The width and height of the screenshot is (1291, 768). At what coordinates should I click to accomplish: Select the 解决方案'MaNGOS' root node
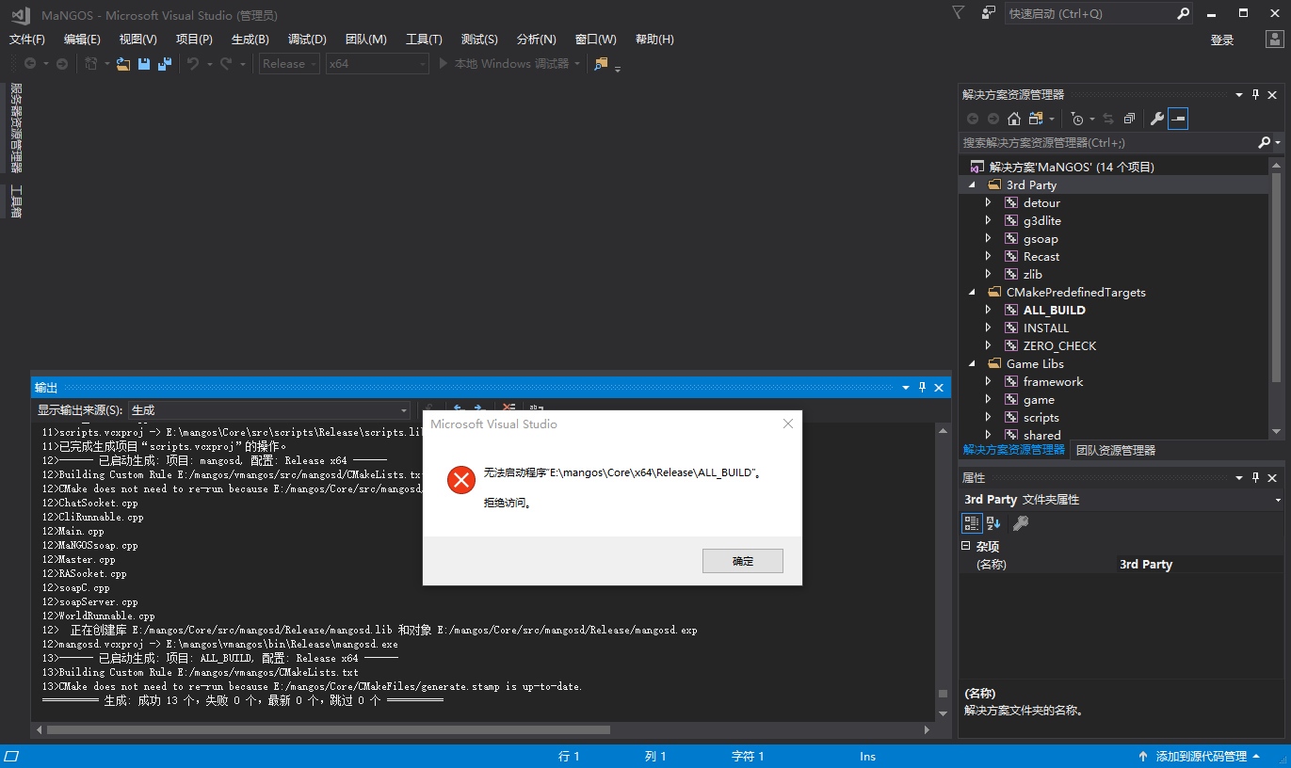click(x=1072, y=167)
